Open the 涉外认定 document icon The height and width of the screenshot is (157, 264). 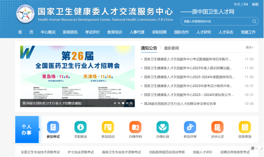pos(217,127)
